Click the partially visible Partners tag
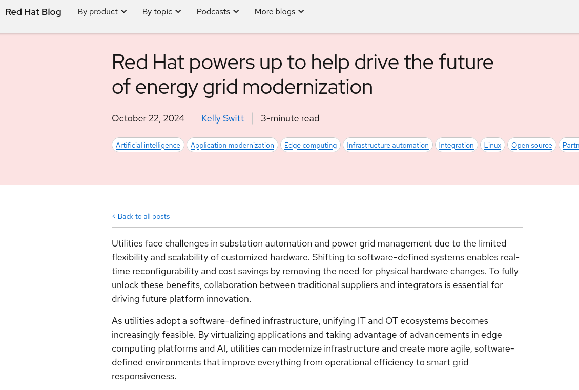The height and width of the screenshot is (390, 579). coord(570,145)
